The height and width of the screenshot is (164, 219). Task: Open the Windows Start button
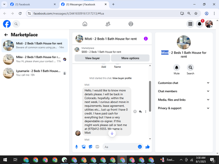(x=5, y=160)
